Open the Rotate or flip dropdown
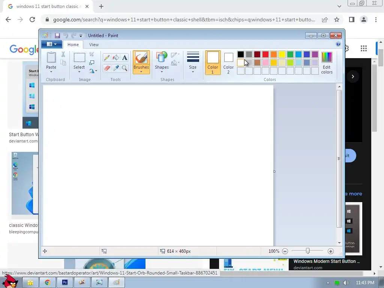The image size is (384, 288). [x=93, y=71]
